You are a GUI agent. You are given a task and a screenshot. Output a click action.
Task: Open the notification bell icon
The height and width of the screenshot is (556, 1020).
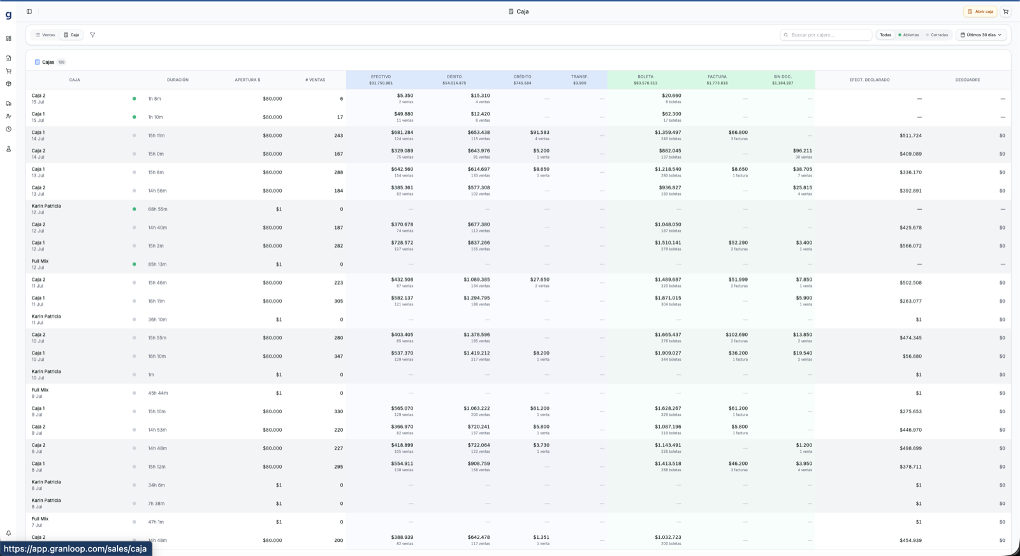[8, 533]
